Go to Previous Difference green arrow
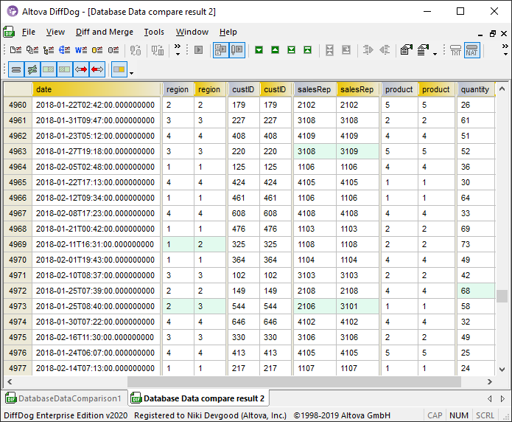 pos(275,50)
